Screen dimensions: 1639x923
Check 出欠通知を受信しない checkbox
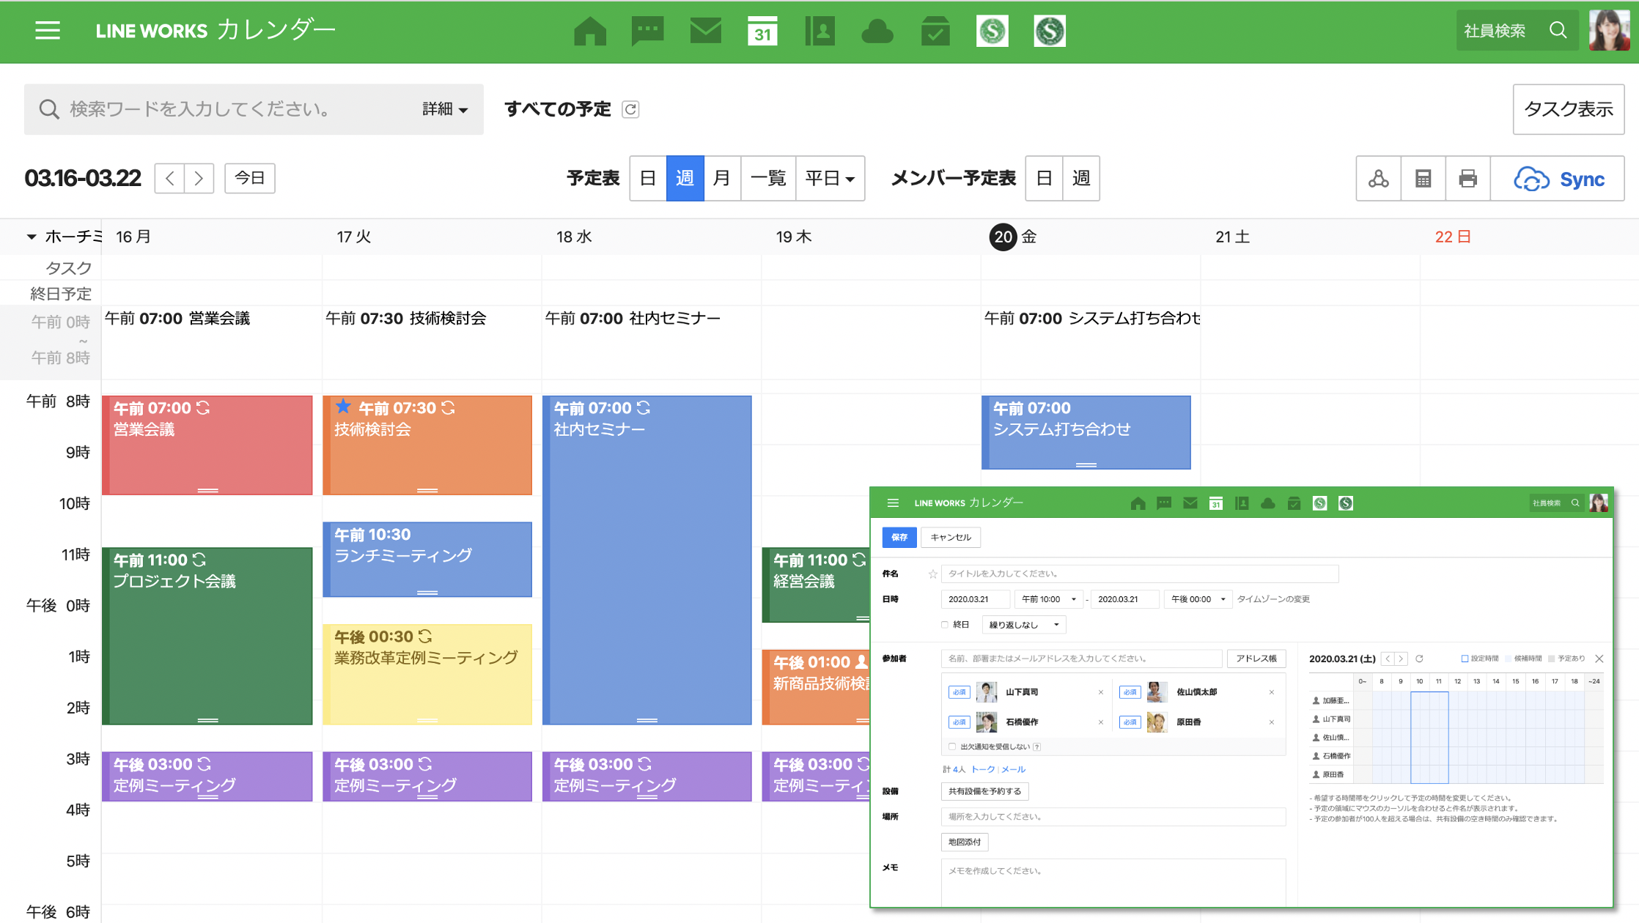point(952,746)
